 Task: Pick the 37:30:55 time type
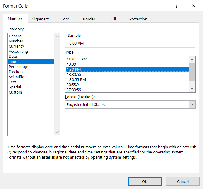74,90
